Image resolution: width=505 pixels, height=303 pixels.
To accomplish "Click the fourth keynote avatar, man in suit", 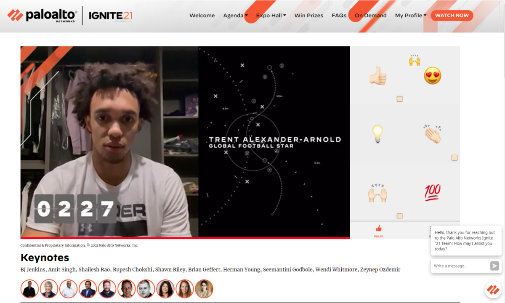I will 88,289.
